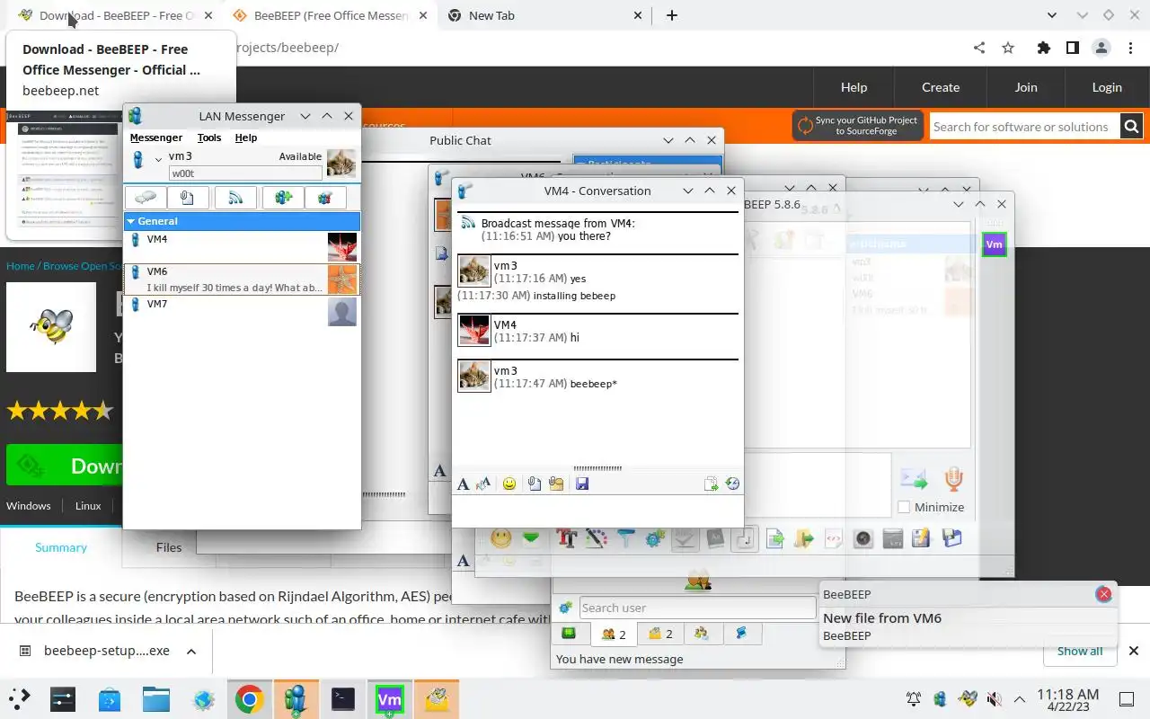This screenshot has width=1150, height=719.
Task: Click Sync your GitHub Project button
Action: [858, 126]
